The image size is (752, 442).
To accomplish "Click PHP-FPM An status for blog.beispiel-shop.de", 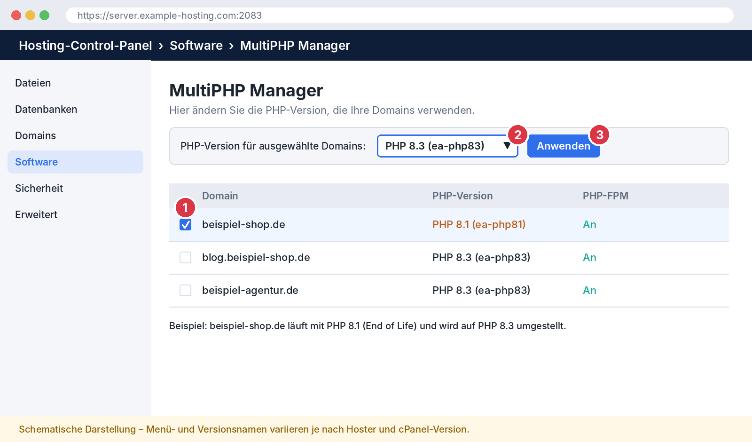I will [x=589, y=258].
